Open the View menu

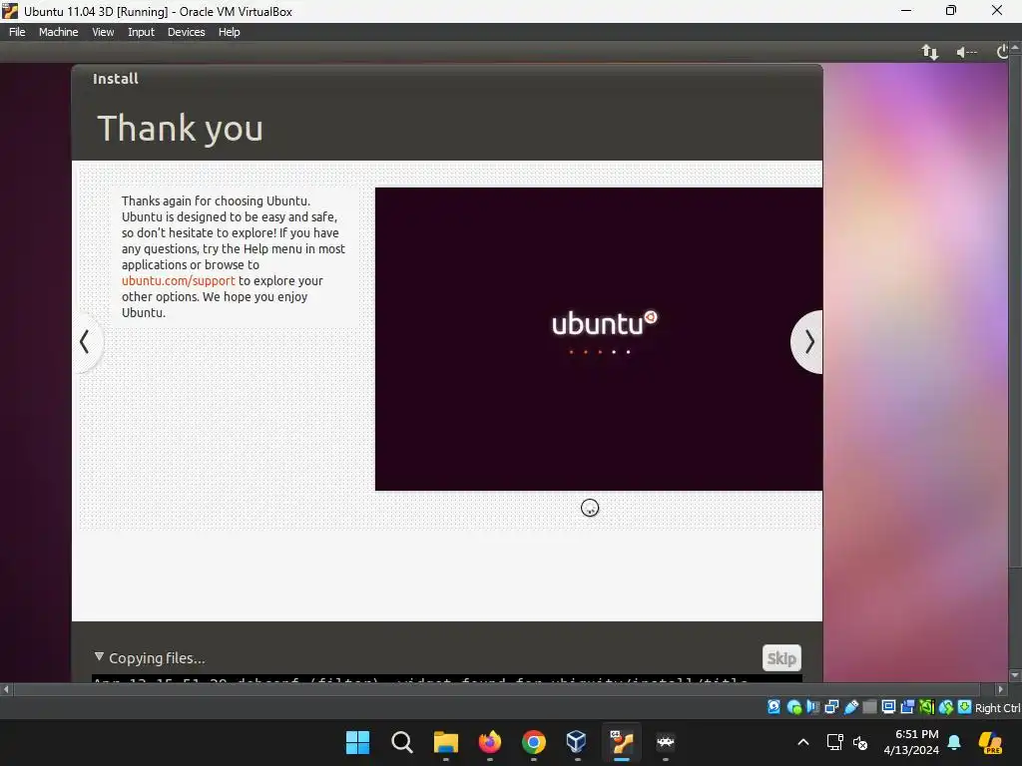103,32
